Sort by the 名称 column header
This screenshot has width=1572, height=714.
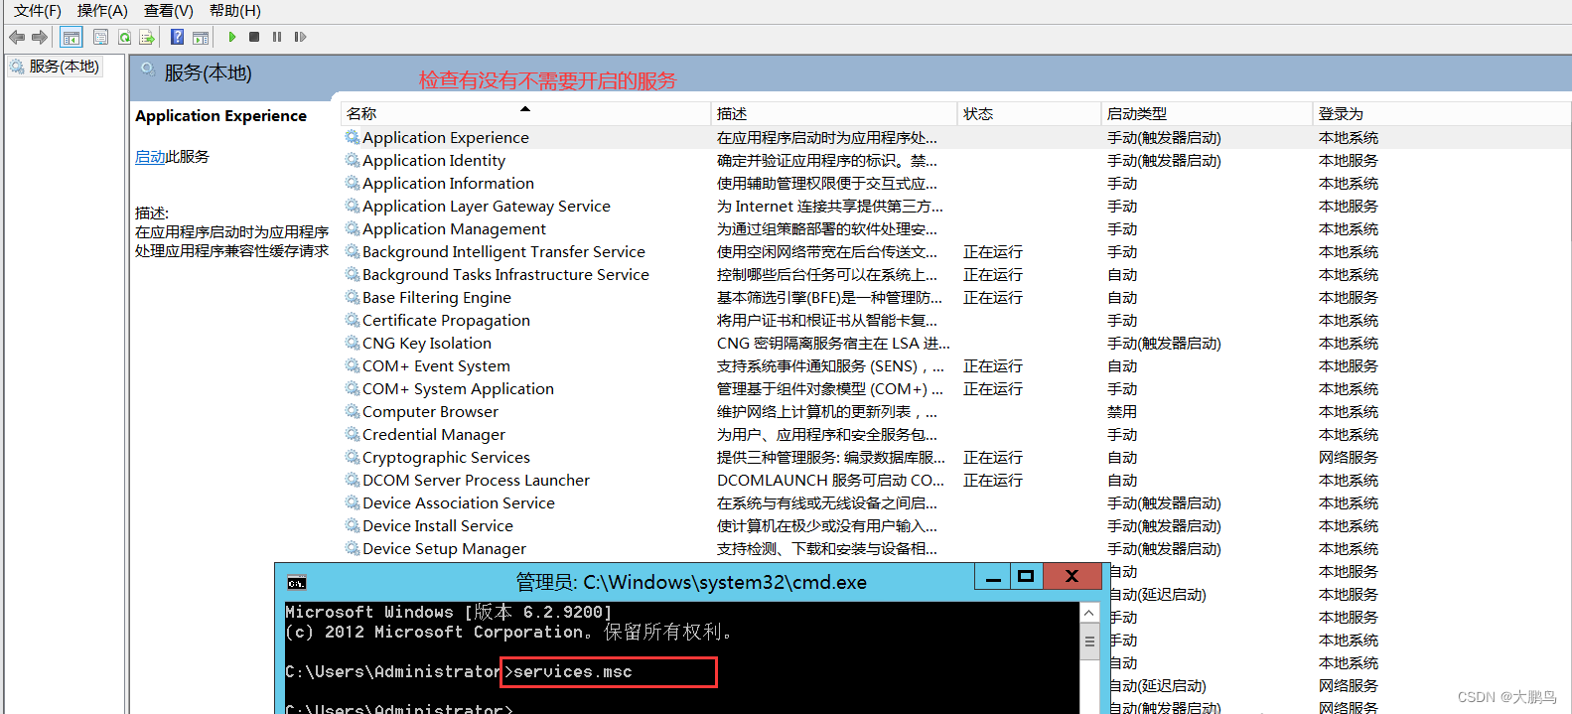(x=525, y=114)
